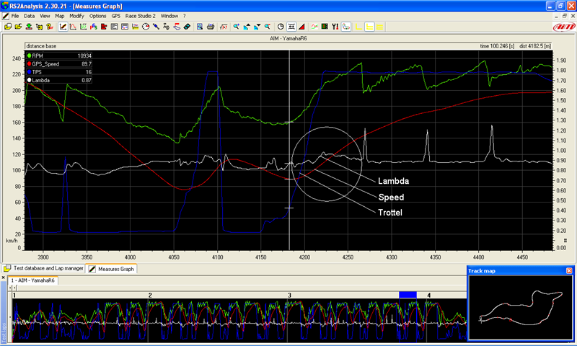Click the blue zoom icon with down arrow
The width and height of the screenshot is (577, 346).
pos(257,27)
